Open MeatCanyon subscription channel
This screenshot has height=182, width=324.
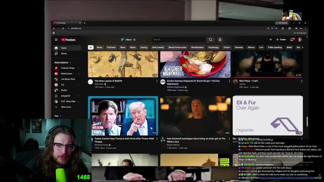(x=67, y=74)
